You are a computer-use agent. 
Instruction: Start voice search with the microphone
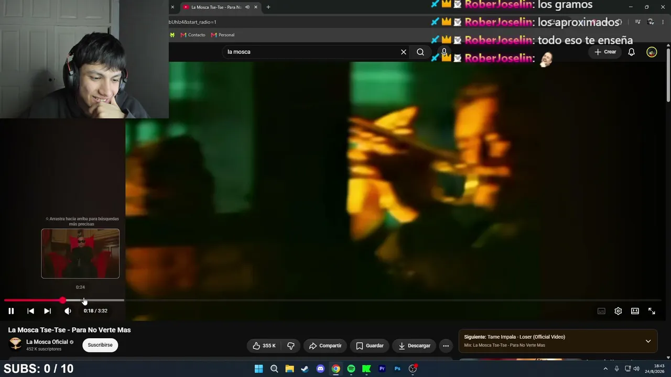pos(444,52)
